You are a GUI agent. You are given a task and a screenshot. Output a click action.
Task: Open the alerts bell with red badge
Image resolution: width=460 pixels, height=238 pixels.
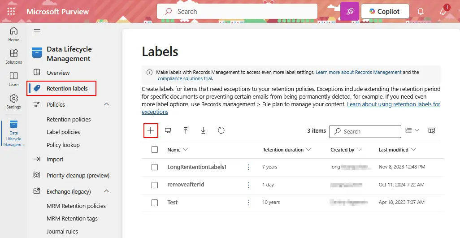[x=443, y=11]
